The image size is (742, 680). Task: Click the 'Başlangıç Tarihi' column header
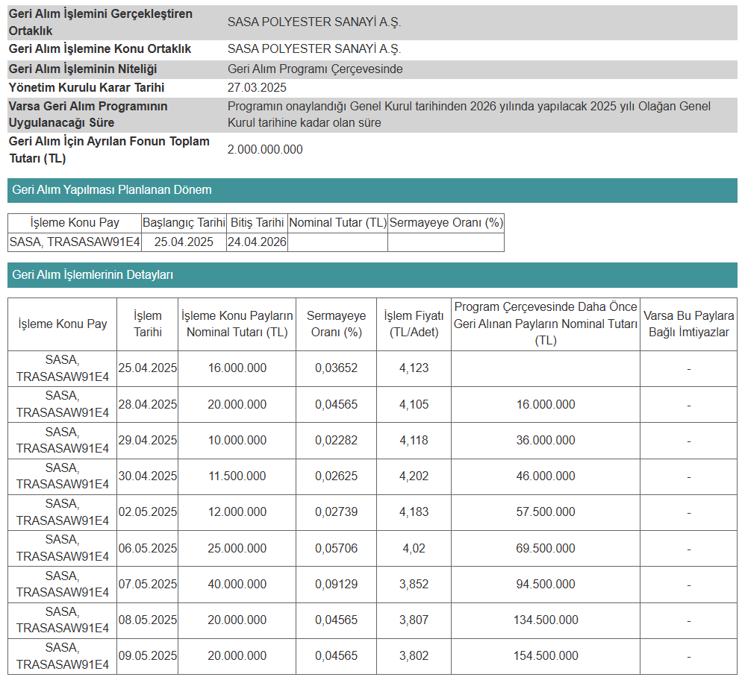tap(184, 222)
